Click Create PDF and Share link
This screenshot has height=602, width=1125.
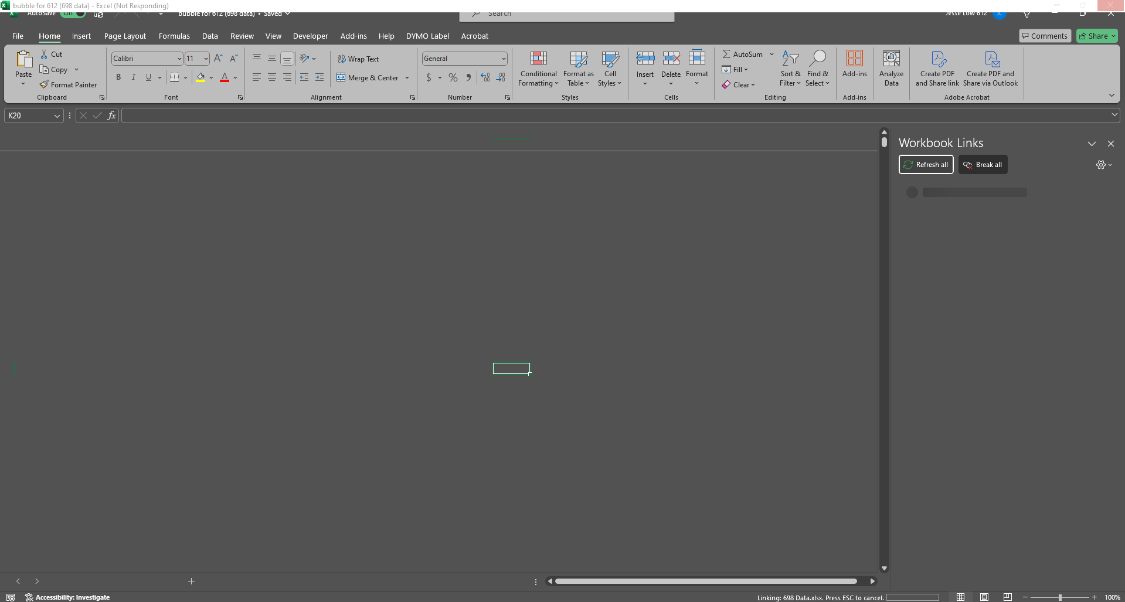point(937,69)
